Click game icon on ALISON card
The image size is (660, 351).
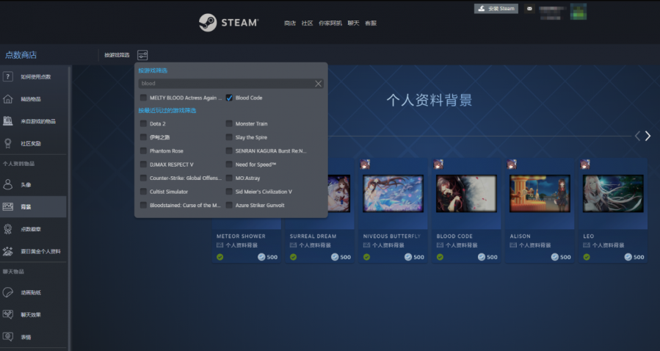pyautogui.click(x=512, y=164)
